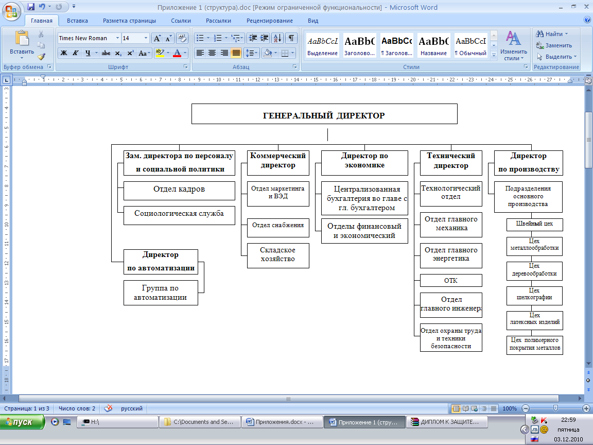Click the Format Painter brush icon
The height and width of the screenshot is (445, 593).
point(41,57)
